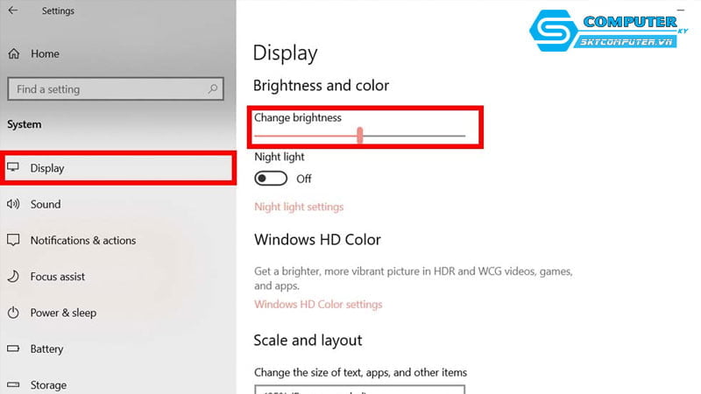Click the back arrow icon

(x=13, y=11)
